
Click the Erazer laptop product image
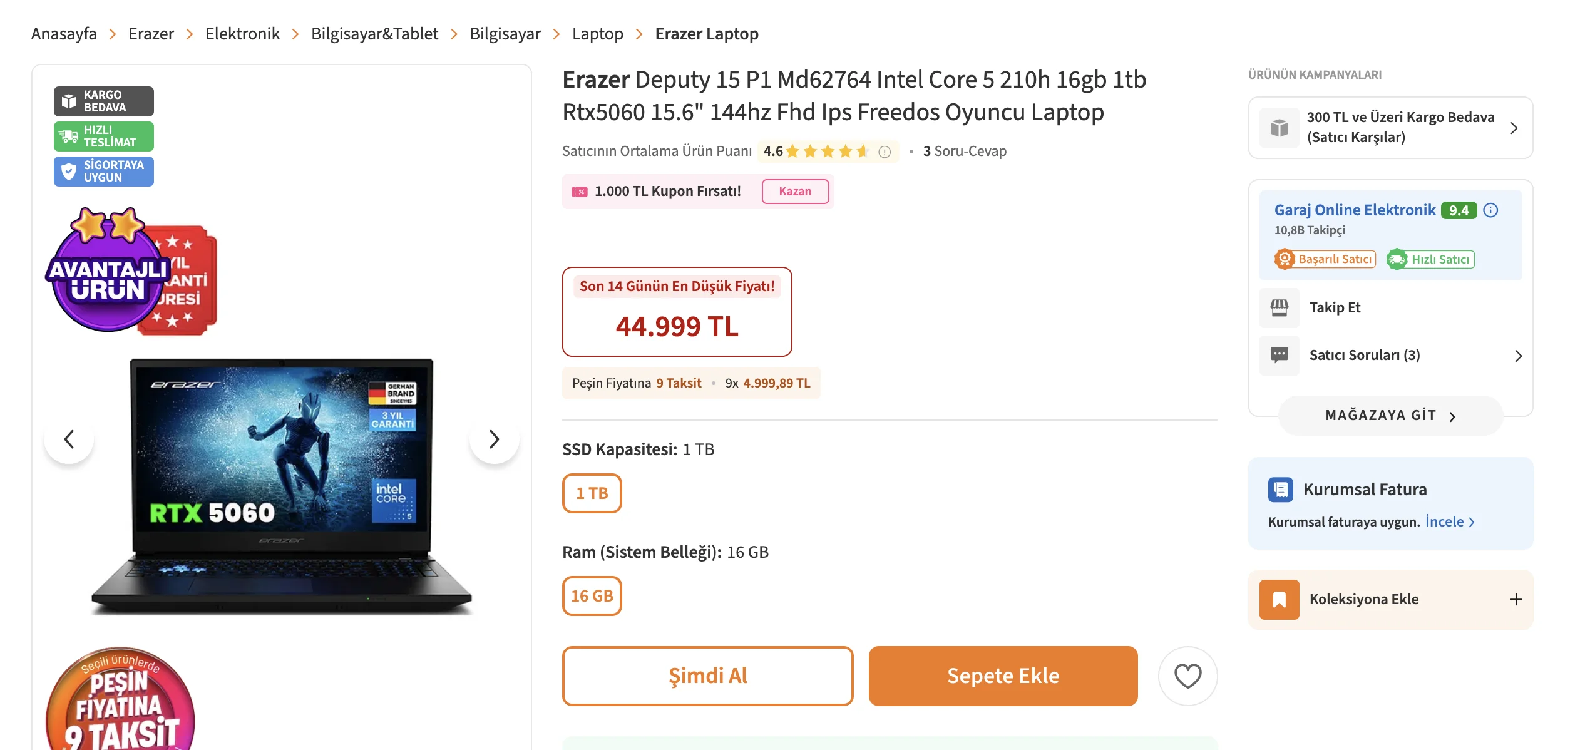[282, 485]
